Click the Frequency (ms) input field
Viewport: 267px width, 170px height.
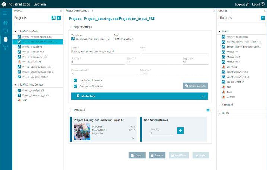point(104,74)
